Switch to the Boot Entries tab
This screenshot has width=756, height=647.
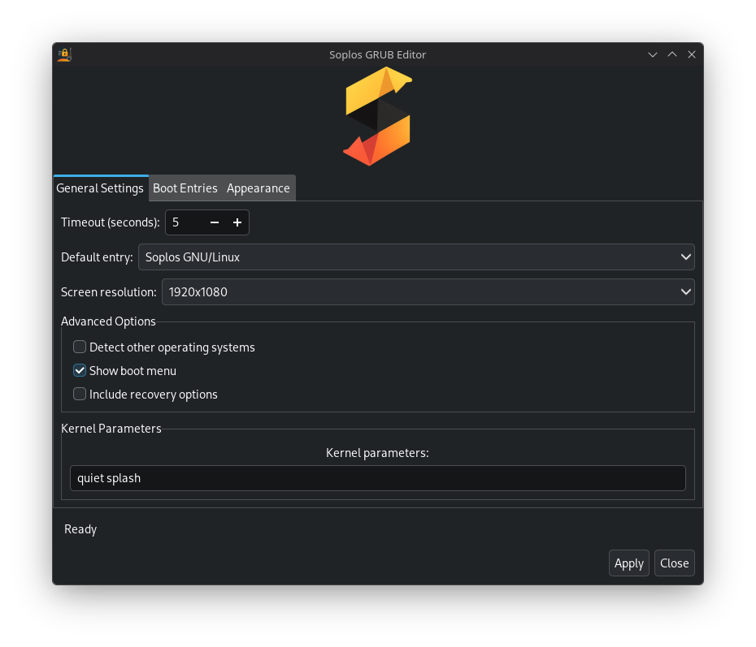coord(185,188)
